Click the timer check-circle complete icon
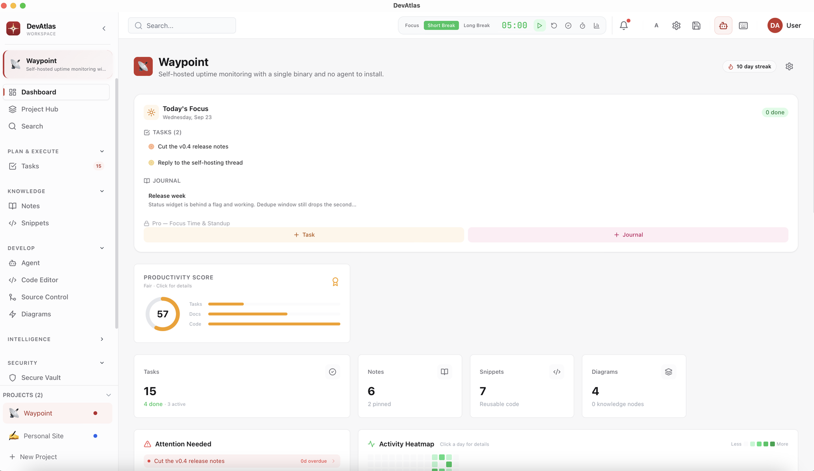The width and height of the screenshot is (814, 471). 568,25
